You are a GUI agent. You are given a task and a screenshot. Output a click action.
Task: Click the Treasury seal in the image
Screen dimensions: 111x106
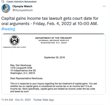tap(14, 40)
